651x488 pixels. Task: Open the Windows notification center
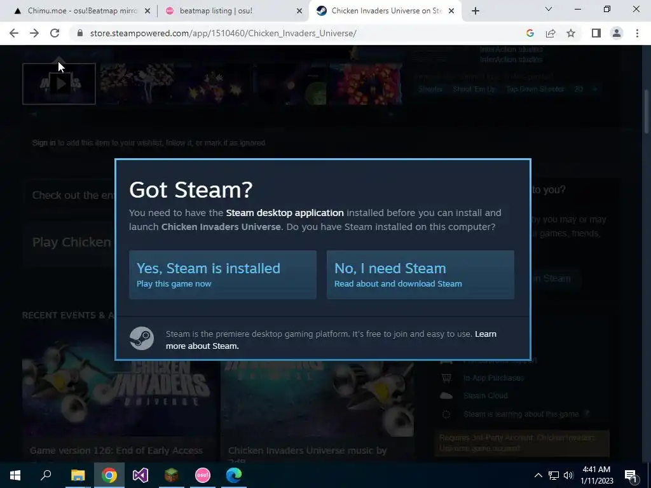[x=631, y=475]
